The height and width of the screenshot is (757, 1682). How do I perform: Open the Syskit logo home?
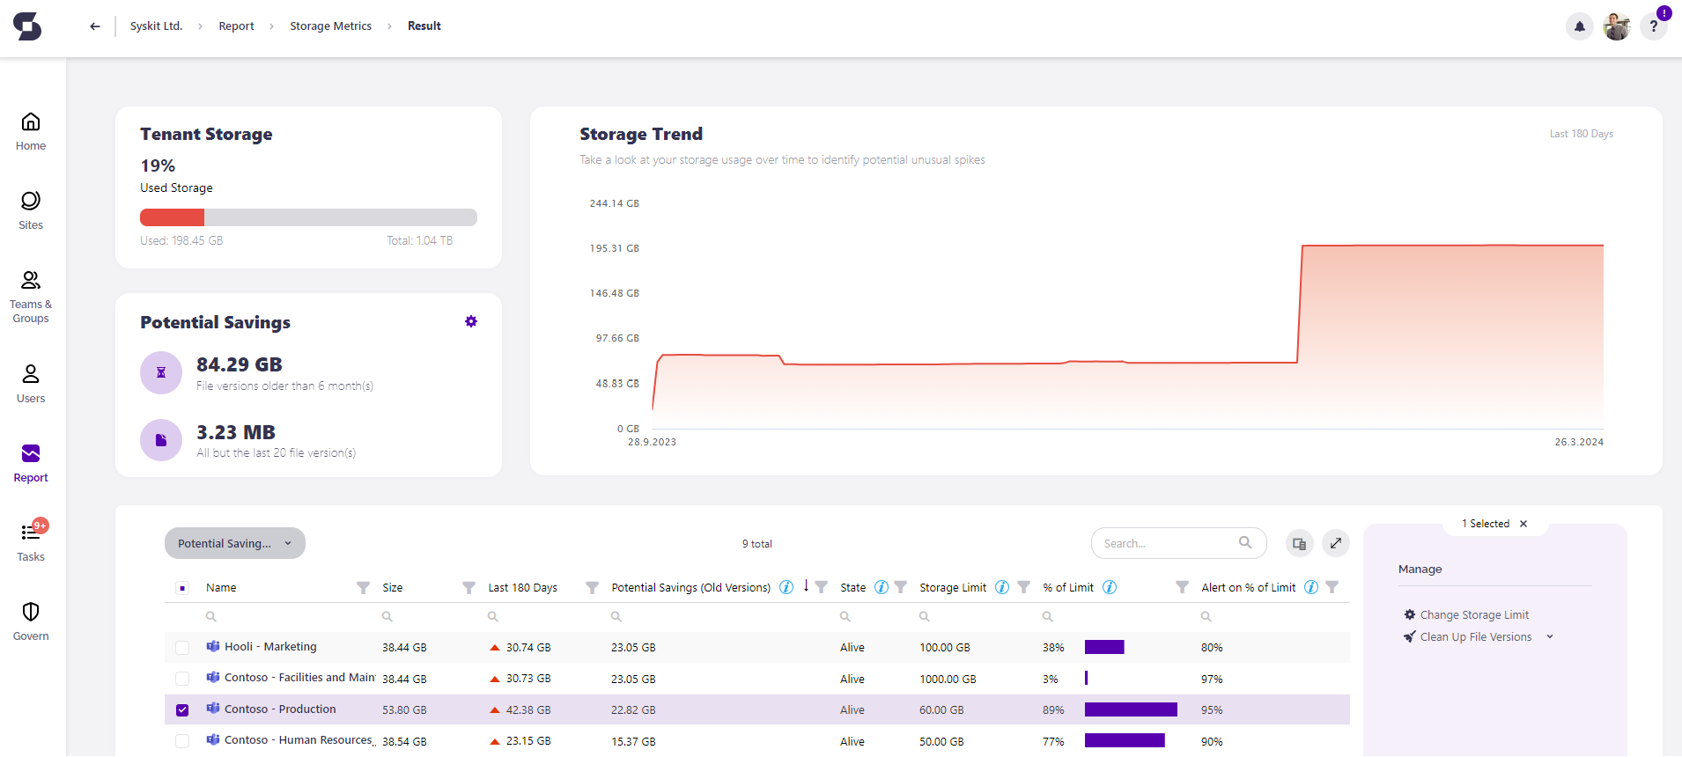pyautogui.click(x=27, y=26)
